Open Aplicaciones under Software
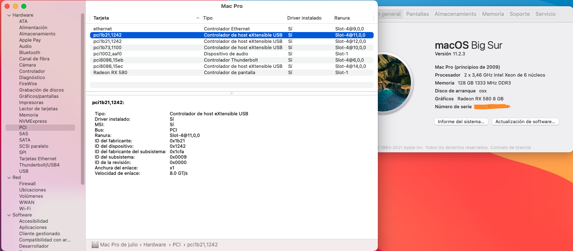 (x=33, y=227)
